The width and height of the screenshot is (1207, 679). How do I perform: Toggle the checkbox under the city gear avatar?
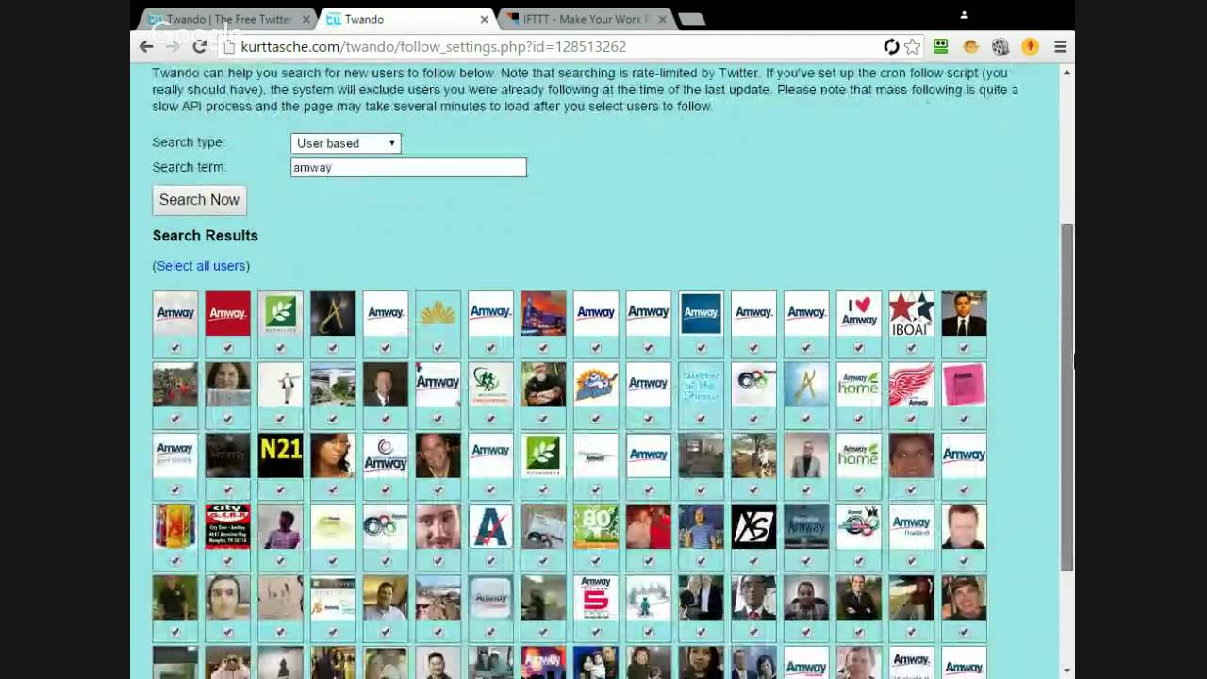(228, 561)
